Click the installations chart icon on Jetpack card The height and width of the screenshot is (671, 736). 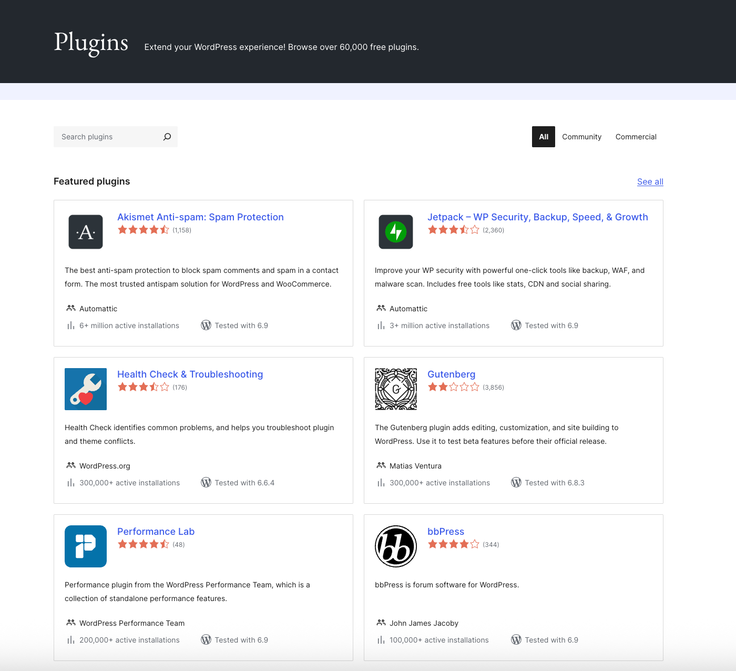[x=381, y=325]
